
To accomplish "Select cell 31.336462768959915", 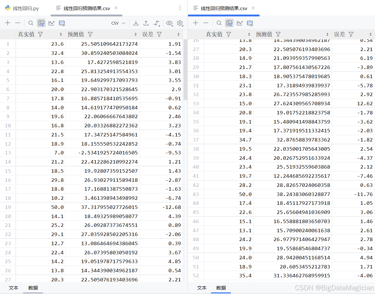I will click(x=293, y=276).
